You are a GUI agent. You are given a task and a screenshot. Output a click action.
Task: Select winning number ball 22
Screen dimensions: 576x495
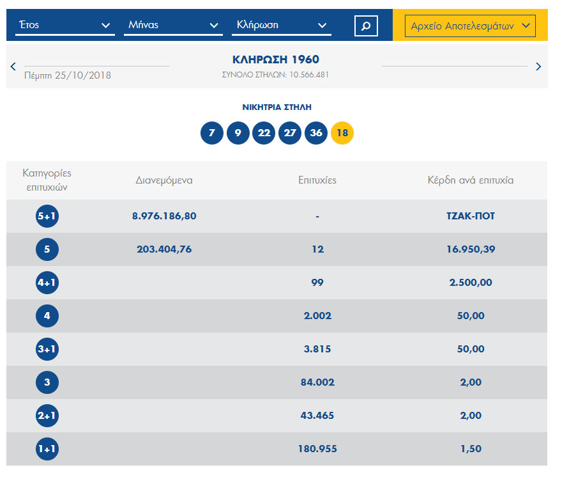pos(264,133)
